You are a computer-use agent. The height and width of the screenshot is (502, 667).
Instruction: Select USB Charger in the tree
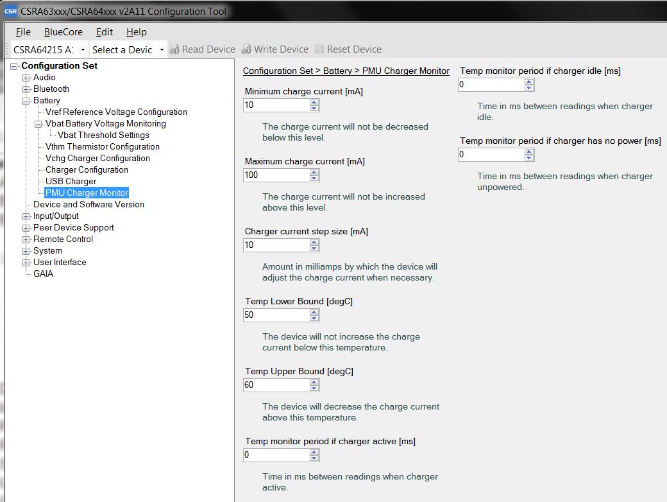pos(71,182)
